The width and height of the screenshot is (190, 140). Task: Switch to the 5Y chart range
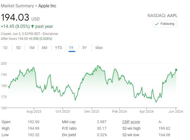84,48
